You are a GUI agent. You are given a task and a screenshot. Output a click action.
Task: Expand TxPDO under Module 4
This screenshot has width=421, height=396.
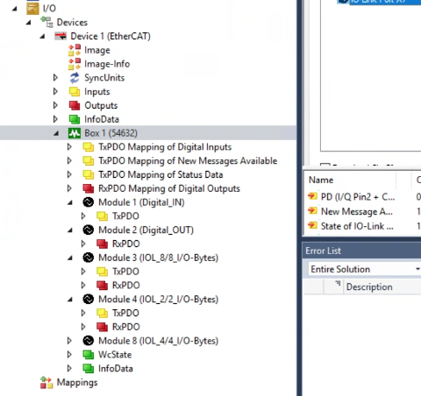pyautogui.click(x=83, y=313)
